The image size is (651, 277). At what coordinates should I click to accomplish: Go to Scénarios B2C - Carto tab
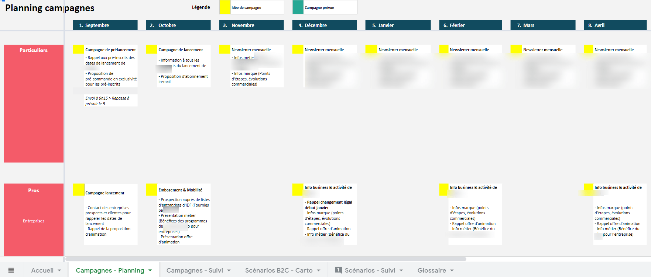[x=279, y=270]
